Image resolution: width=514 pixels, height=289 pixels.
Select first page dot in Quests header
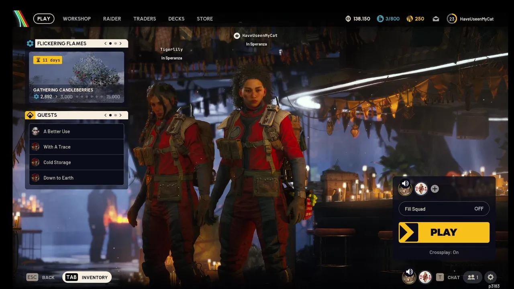110,115
